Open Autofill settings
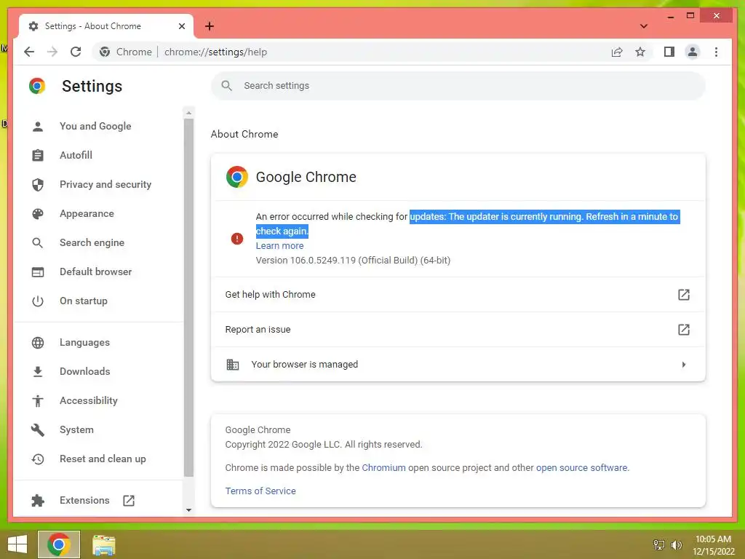This screenshot has height=559, width=745. coord(76,155)
